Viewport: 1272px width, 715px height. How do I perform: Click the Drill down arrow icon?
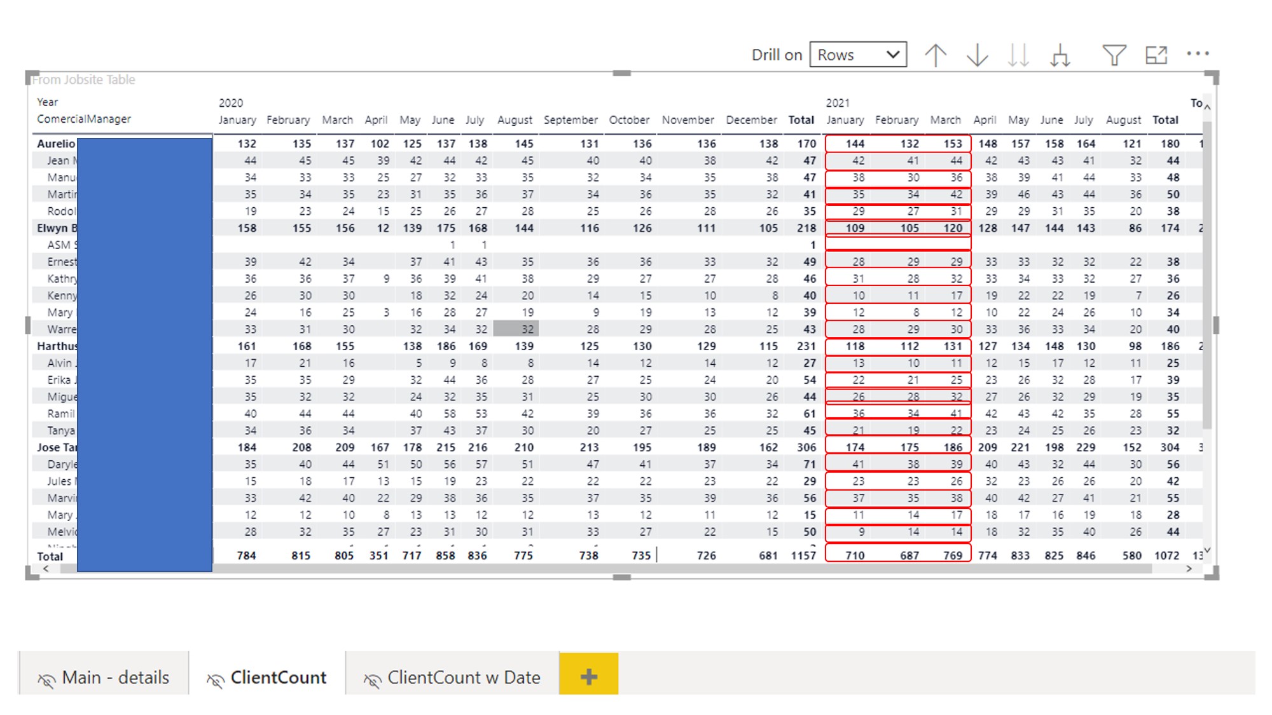[x=977, y=55]
